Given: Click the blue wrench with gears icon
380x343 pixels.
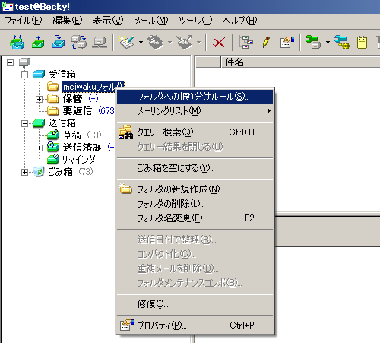Looking at the screenshot, I should click(x=341, y=42).
